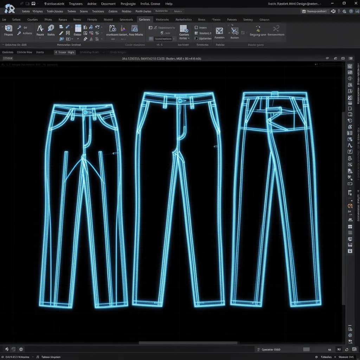Image resolution: width=360 pixels, height=360 pixels.
Task: Select the left trousers drawing on canvas
Action: tap(83, 205)
